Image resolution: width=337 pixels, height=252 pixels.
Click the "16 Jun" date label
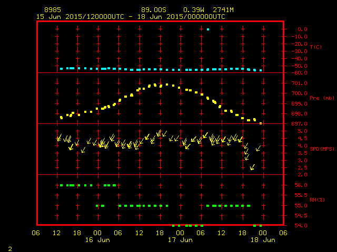click(x=97, y=240)
